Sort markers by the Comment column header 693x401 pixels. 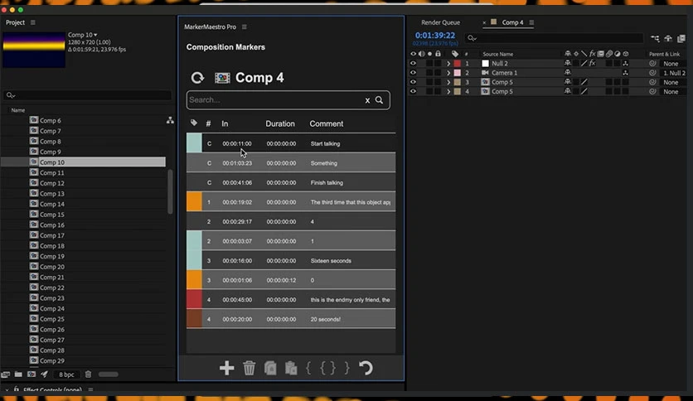point(326,123)
